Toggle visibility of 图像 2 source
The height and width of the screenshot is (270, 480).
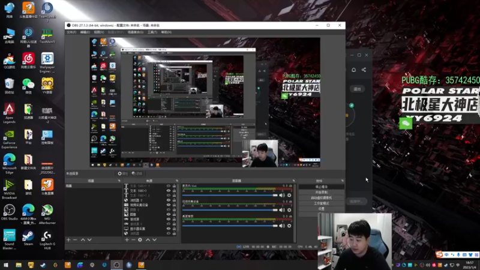pos(169,209)
